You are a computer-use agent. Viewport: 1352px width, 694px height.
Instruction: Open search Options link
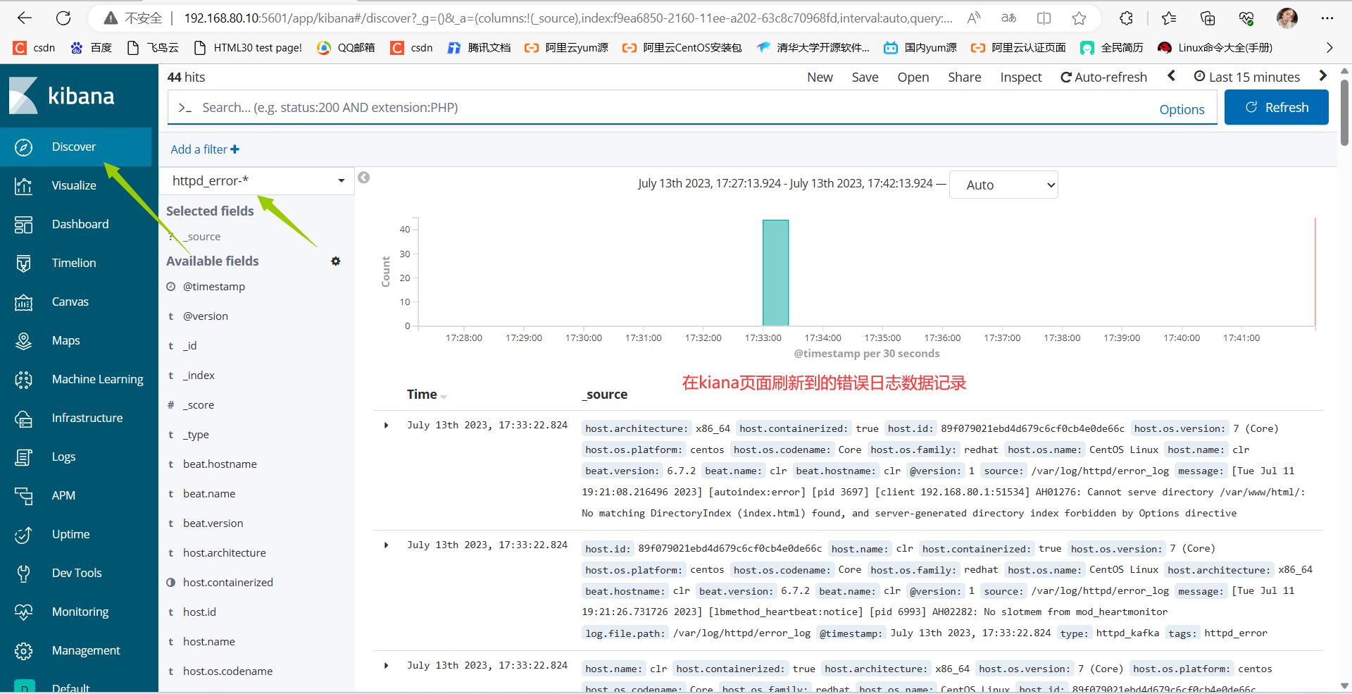(1182, 109)
